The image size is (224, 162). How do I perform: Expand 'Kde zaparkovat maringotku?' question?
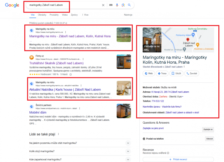coord(80,159)
